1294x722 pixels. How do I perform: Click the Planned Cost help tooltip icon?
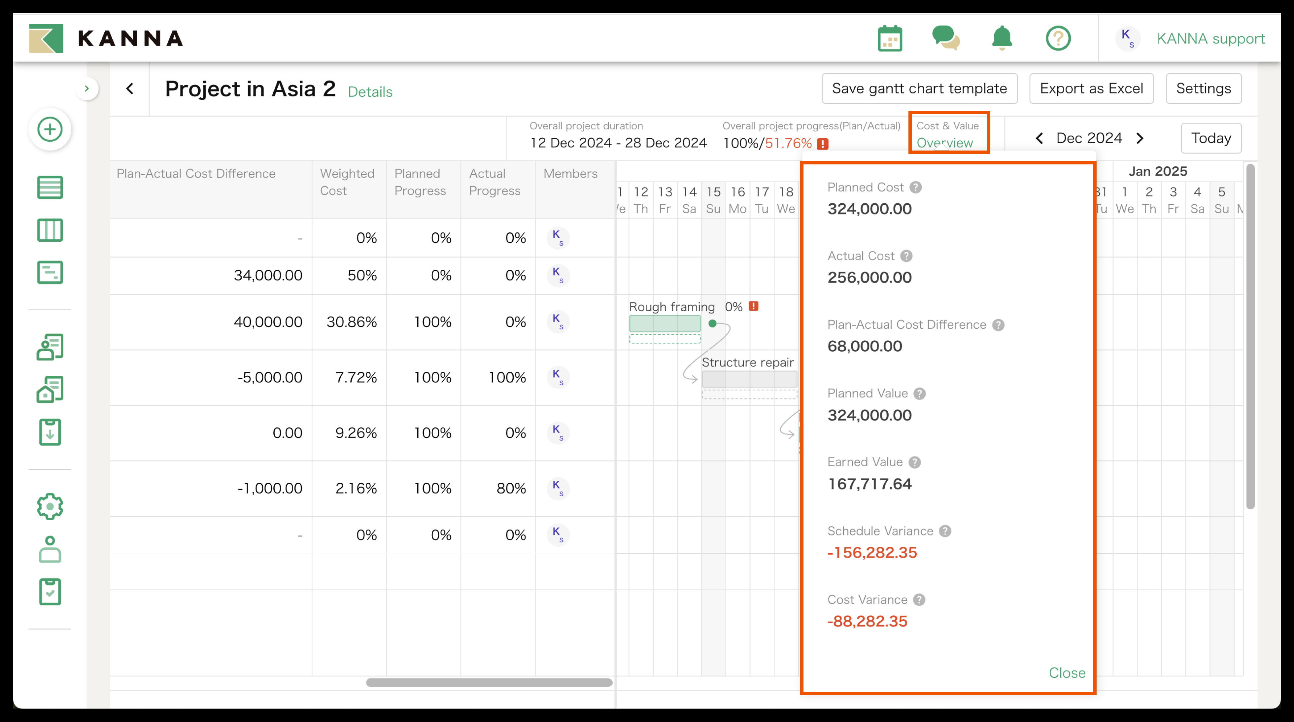click(x=915, y=188)
